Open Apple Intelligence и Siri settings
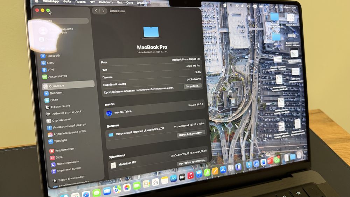The height and width of the screenshot is (197, 350). [x=67, y=133]
